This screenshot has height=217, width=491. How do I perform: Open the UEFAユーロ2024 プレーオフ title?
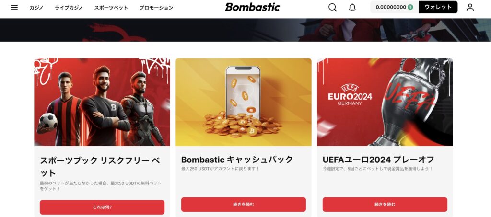pos(378,160)
